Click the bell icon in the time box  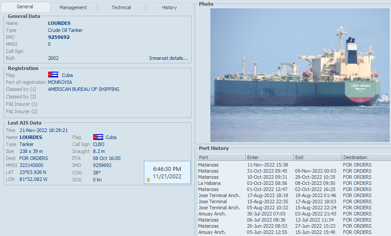point(148,180)
